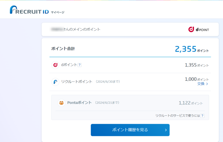
Task: Click the d POINT logo in header card
Action: coord(198,29)
